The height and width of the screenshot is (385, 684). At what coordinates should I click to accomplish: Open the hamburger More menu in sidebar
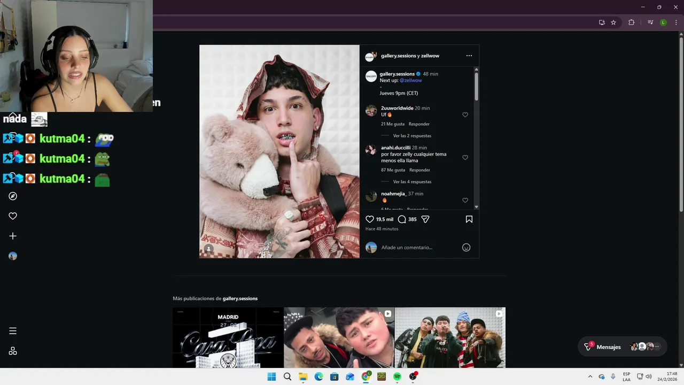pos(13,331)
